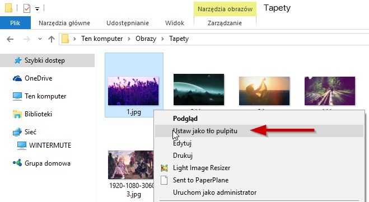Select Szybki dostęp in navigation pane
Screen dimensions: 369x202
(x=47, y=60)
